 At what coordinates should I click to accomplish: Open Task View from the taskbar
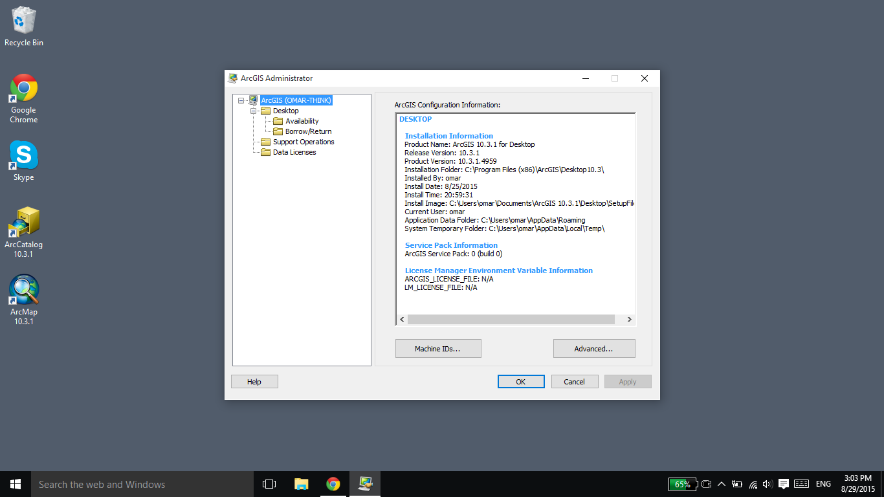[269, 484]
